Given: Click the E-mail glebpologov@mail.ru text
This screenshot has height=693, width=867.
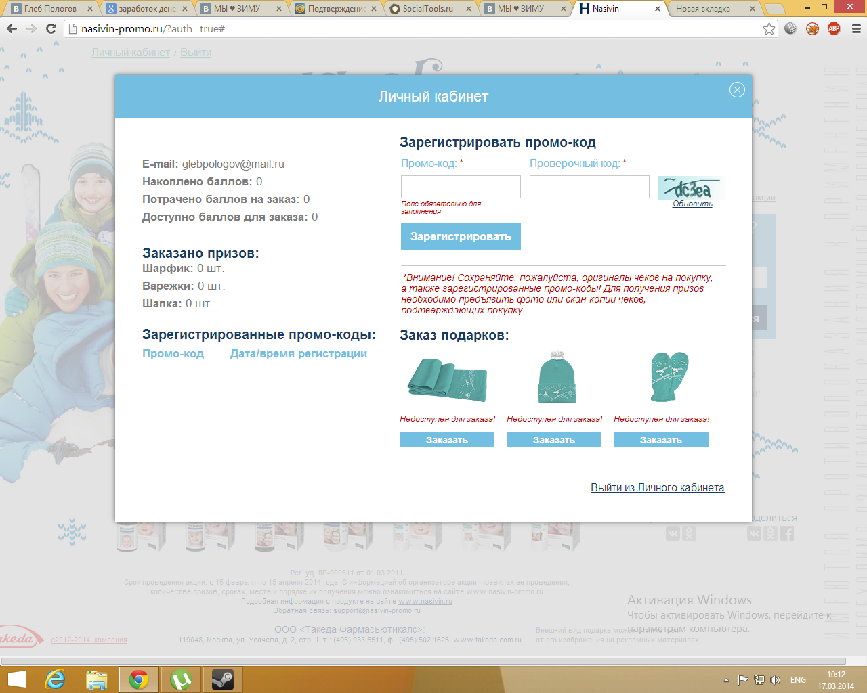Looking at the screenshot, I should [213, 164].
